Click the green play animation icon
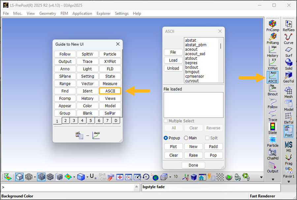Image resolution: width=297 pixels, height=200 pixels. pos(229,177)
